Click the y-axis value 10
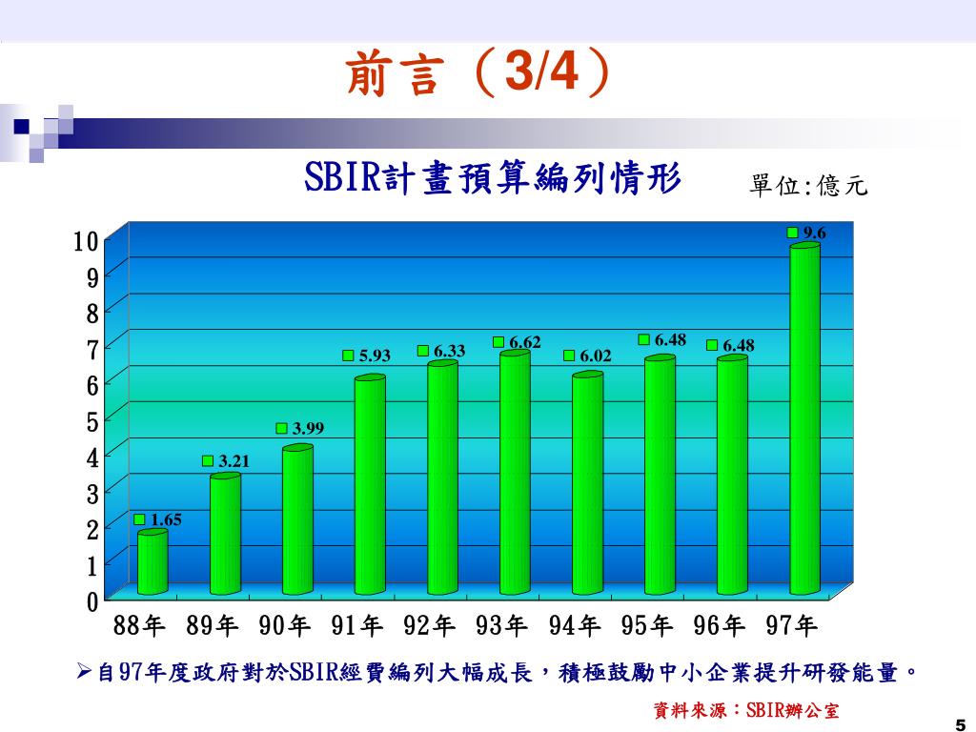 click(86, 241)
